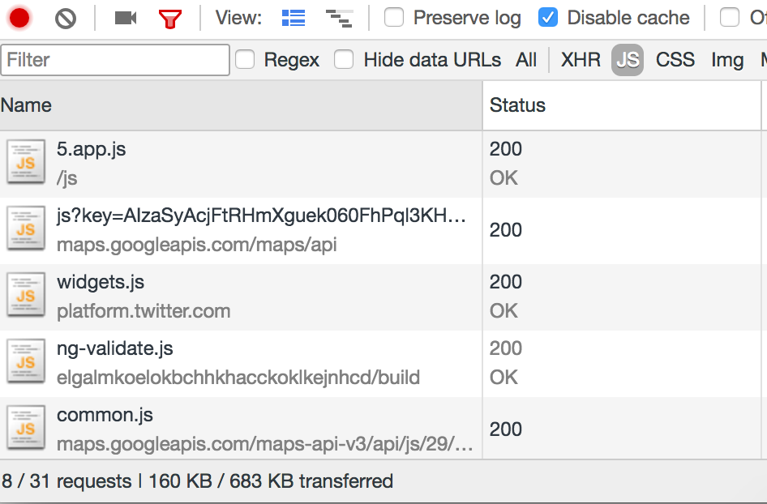Viewport: 767px width, 504px height.
Task: Enable the Preserve log checkbox
Action: 394,18
